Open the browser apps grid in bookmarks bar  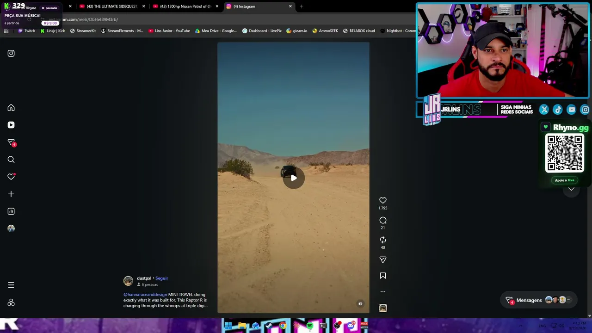6,31
